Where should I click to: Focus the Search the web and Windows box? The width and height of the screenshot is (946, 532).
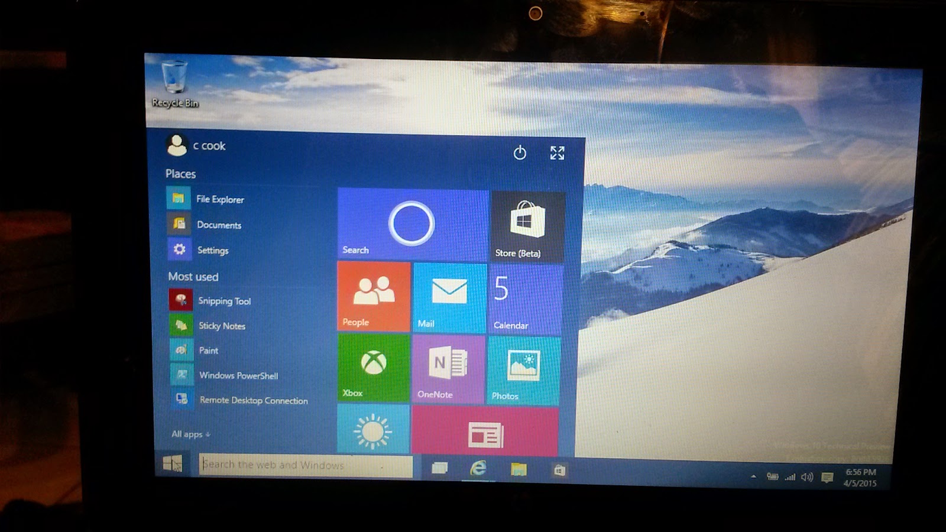click(x=306, y=466)
